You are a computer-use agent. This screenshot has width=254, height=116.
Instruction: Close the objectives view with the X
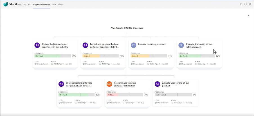(x=248, y=15)
